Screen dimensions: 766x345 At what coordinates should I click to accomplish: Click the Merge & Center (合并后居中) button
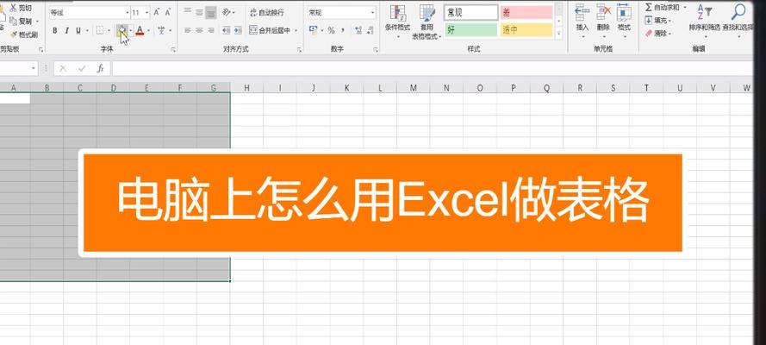[x=271, y=31]
